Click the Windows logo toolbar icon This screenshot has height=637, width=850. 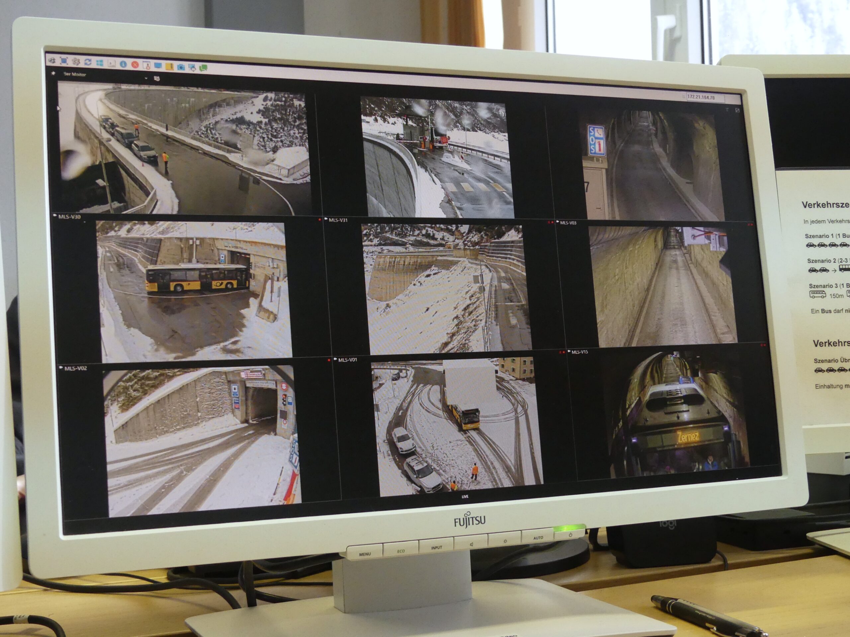[100, 63]
